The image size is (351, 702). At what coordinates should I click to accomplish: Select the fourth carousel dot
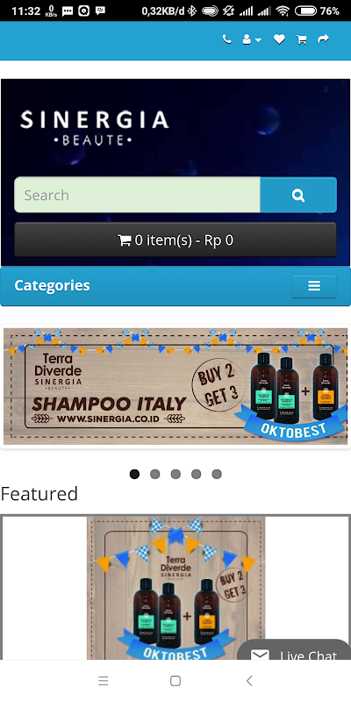tap(196, 474)
